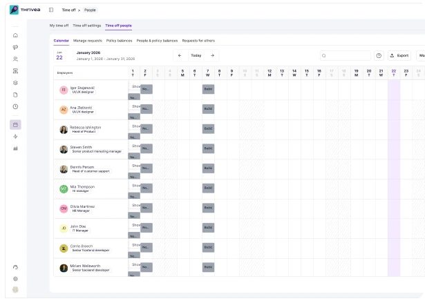425x301 pixels.
Task: Switch to the My time off tab
Action: click(59, 26)
